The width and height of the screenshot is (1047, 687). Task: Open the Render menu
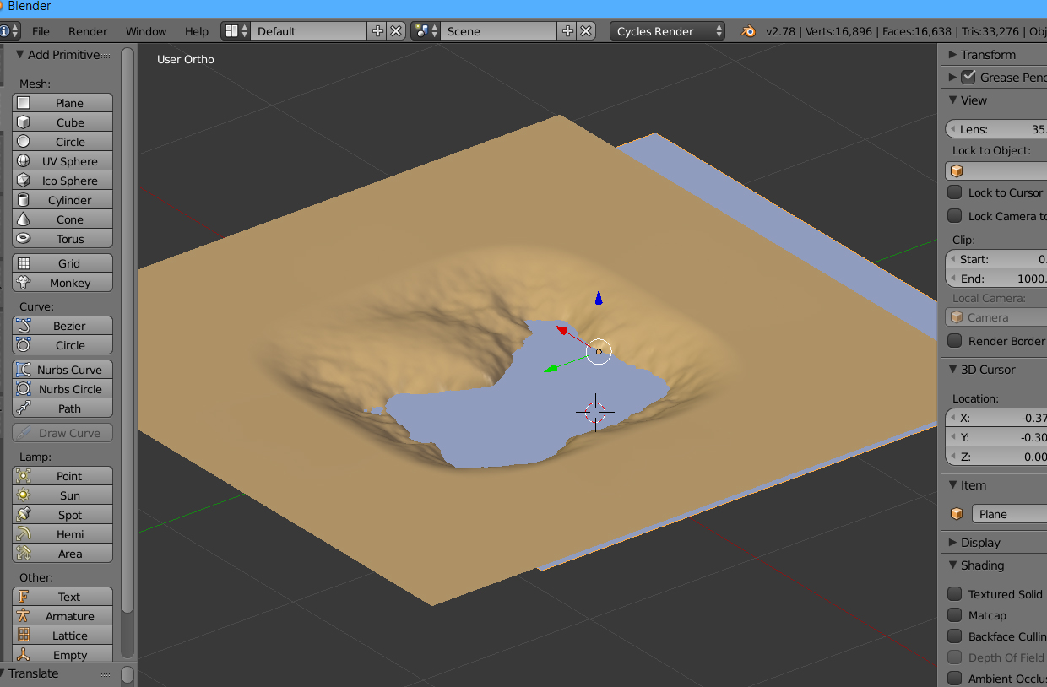point(88,31)
